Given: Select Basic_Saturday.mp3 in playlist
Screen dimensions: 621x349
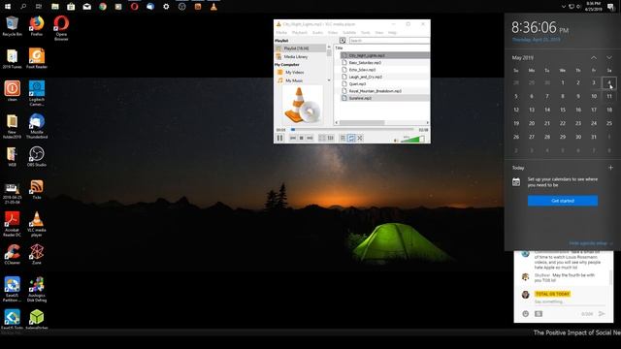Looking at the screenshot, I should [x=385, y=62].
